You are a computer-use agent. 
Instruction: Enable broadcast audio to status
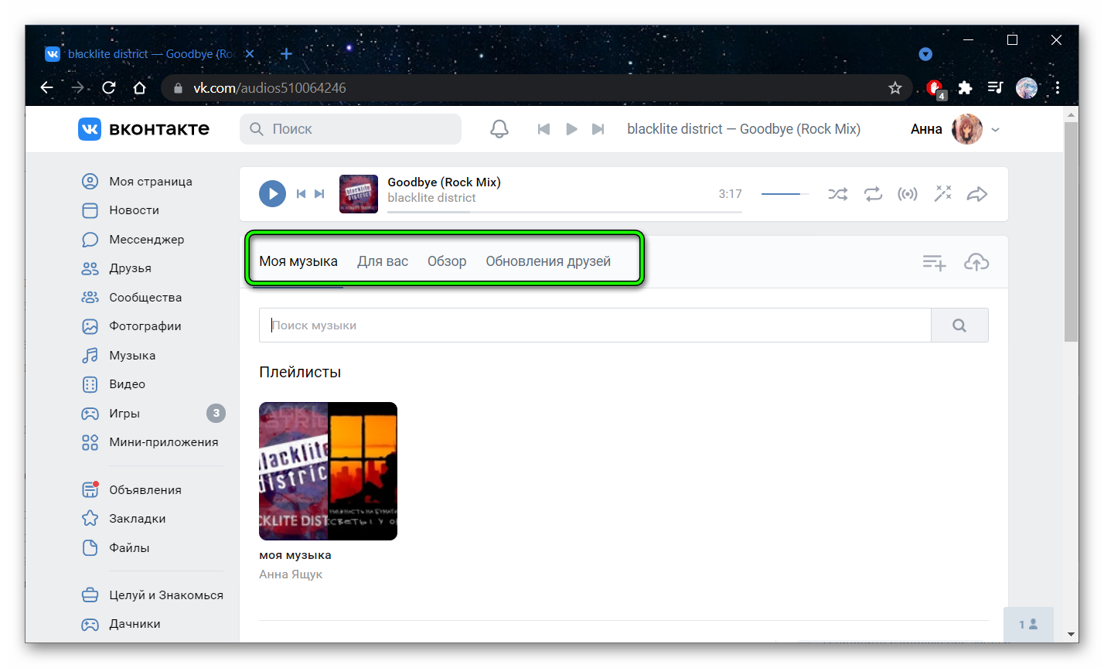pos(908,194)
